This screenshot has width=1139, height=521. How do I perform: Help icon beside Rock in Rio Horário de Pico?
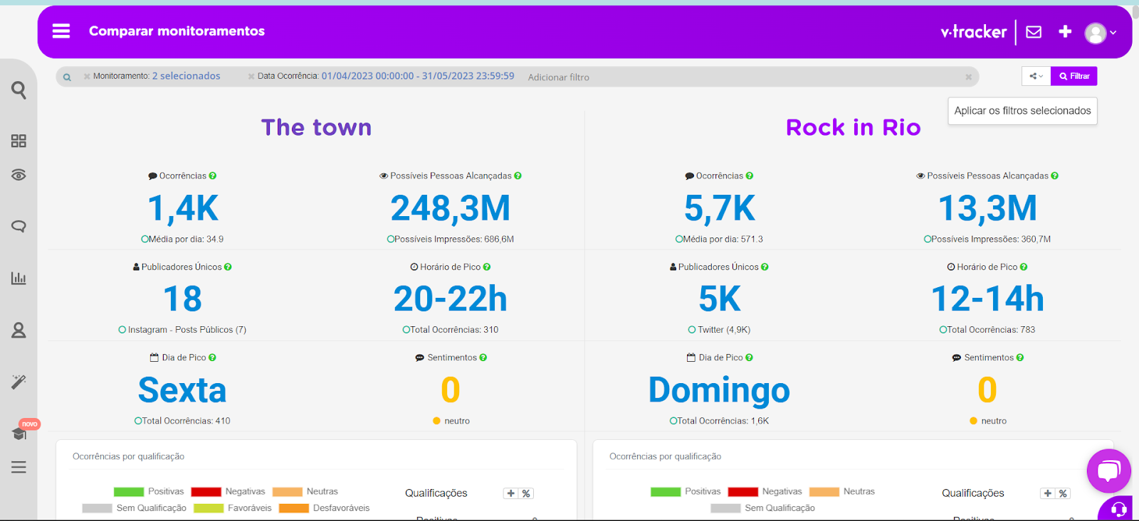click(1024, 267)
